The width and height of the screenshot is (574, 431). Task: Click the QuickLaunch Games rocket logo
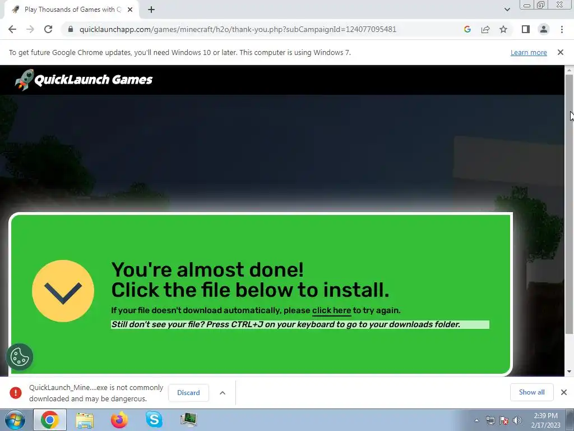[84, 80]
